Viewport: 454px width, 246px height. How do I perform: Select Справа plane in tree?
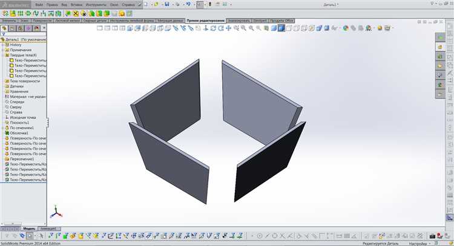[x=16, y=112]
